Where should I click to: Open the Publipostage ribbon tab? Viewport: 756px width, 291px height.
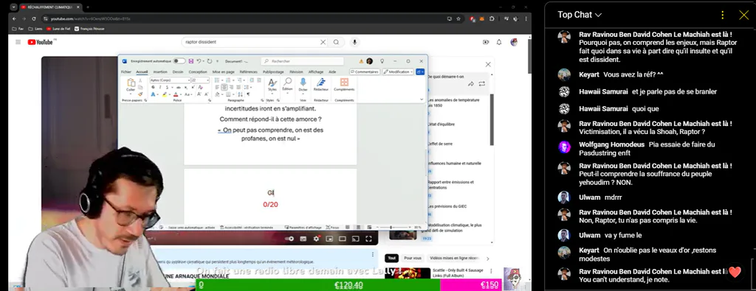coord(273,71)
